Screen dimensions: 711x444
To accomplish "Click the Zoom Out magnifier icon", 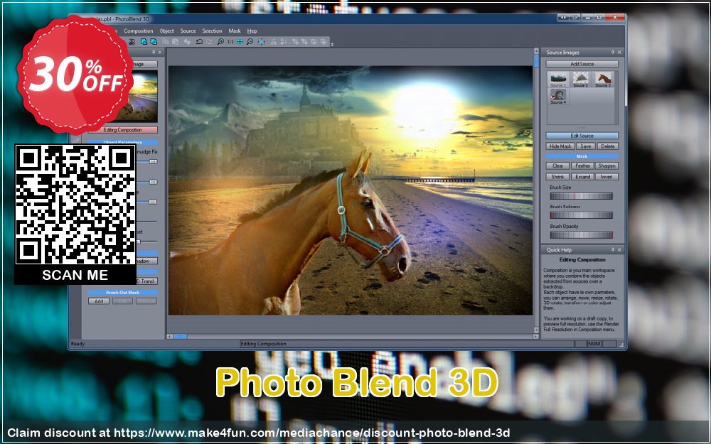I will [x=250, y=42].
